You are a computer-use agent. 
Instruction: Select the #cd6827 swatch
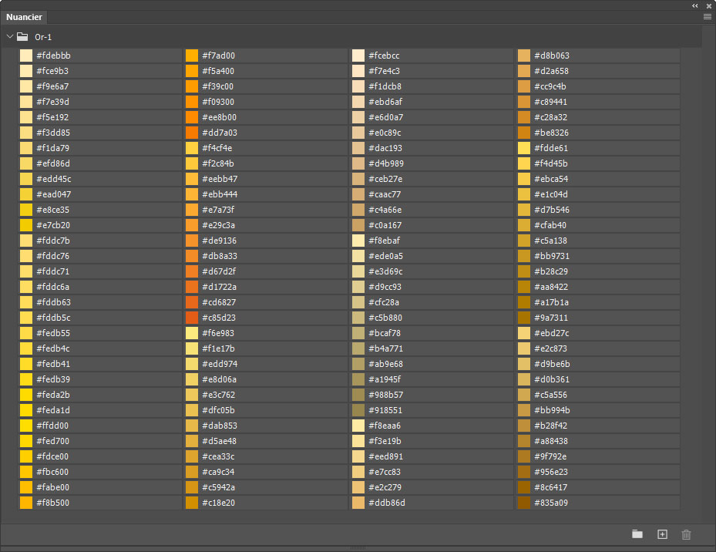(192, 302)
